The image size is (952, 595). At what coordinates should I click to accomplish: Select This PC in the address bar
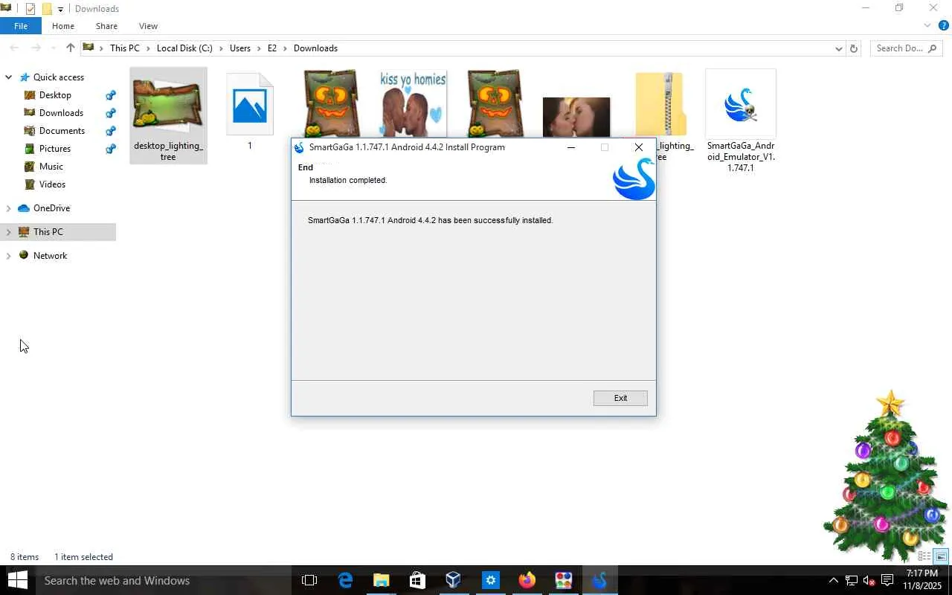[124, 48]
